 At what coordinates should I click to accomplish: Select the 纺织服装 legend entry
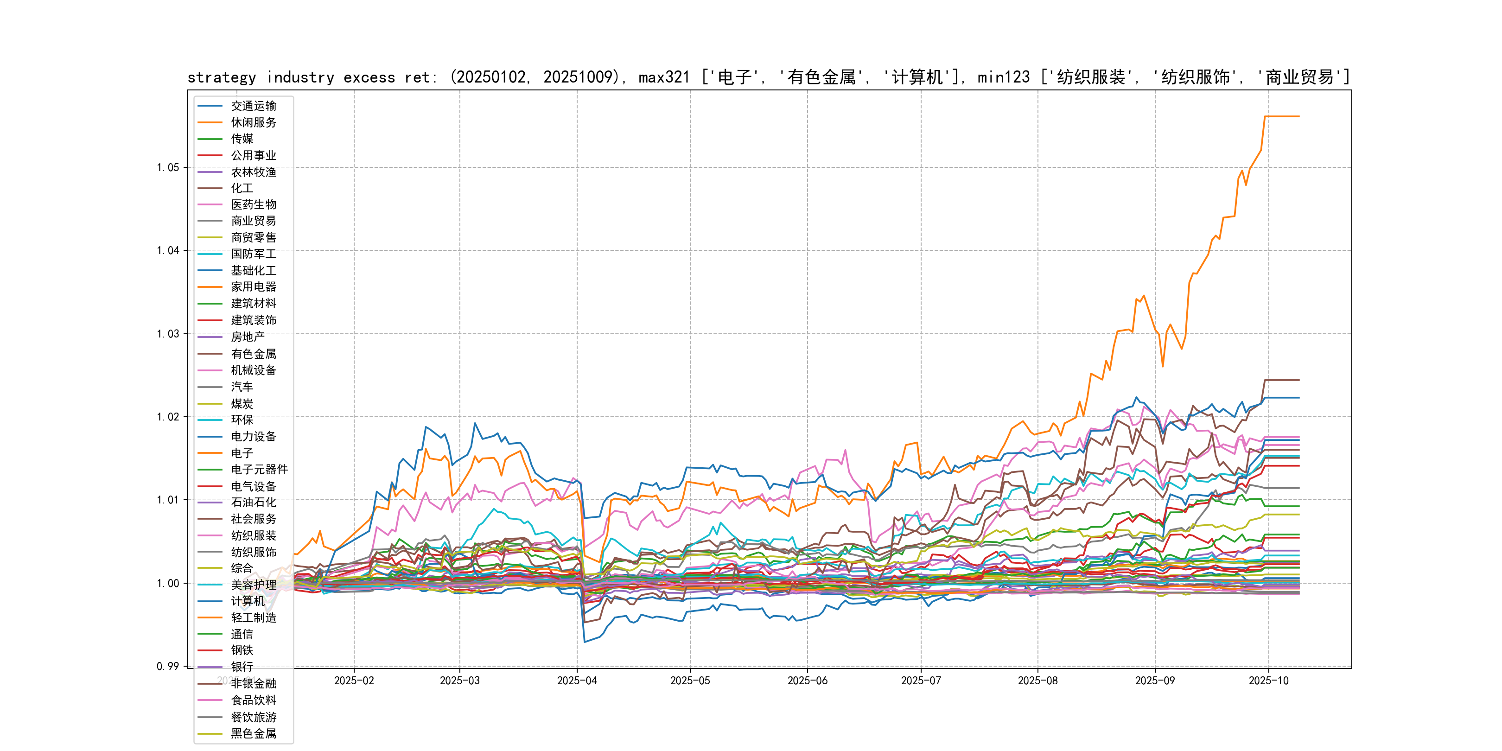253,535
